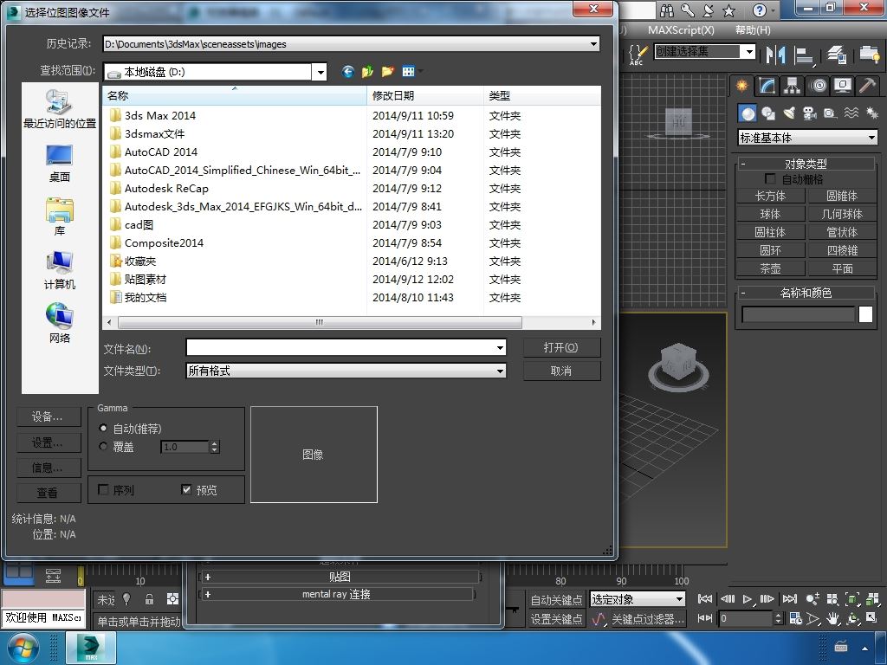887x665 pixels.
Task: Open the MAXScript(X) menu
Action: point(681,30)
